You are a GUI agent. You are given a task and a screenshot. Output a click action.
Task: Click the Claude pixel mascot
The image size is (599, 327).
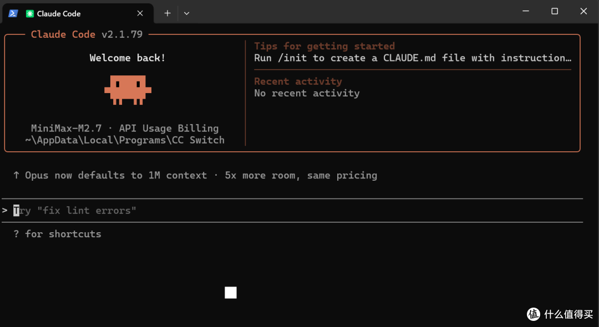[128, 90]
